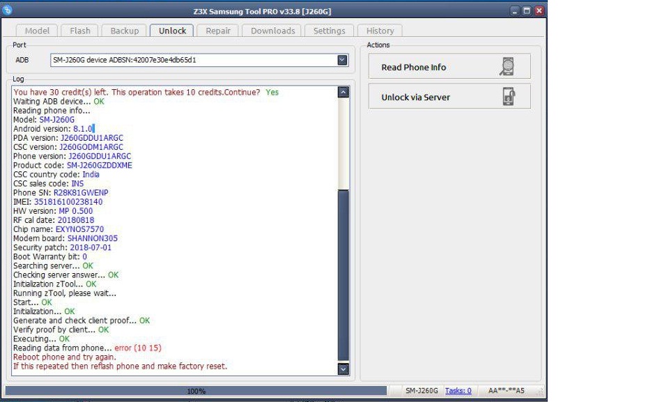
Task: Minimize the Z3X Samsung Tool window
Action: pos(514,10)
